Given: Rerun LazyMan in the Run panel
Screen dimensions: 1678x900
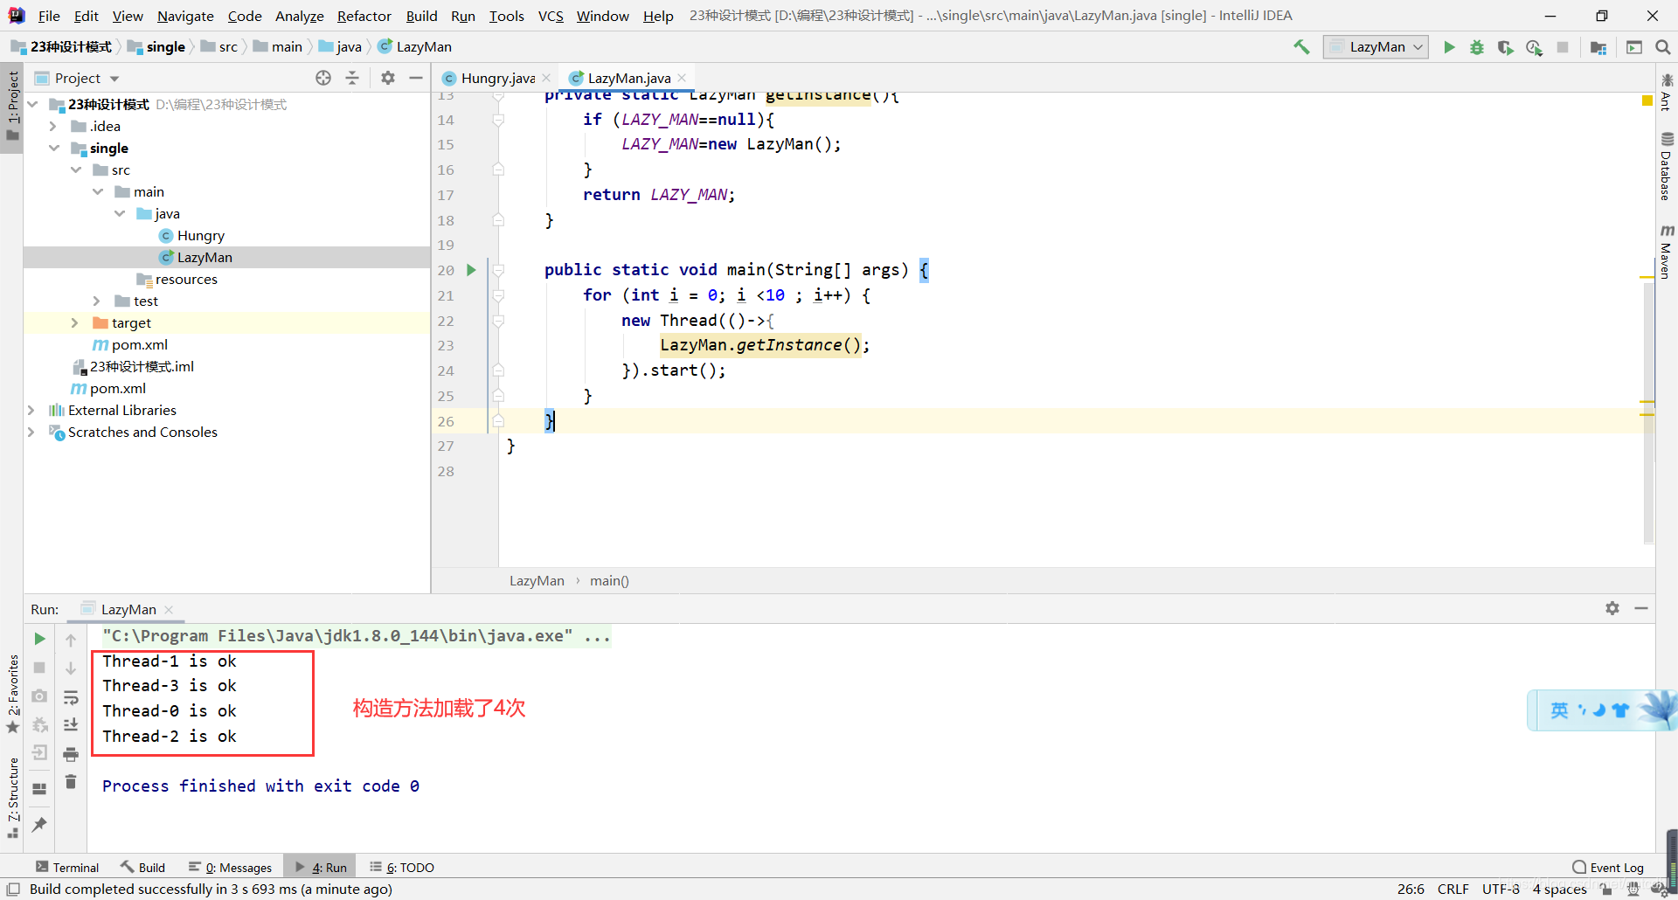Looking at the screenshot, I should click(39, 639).
